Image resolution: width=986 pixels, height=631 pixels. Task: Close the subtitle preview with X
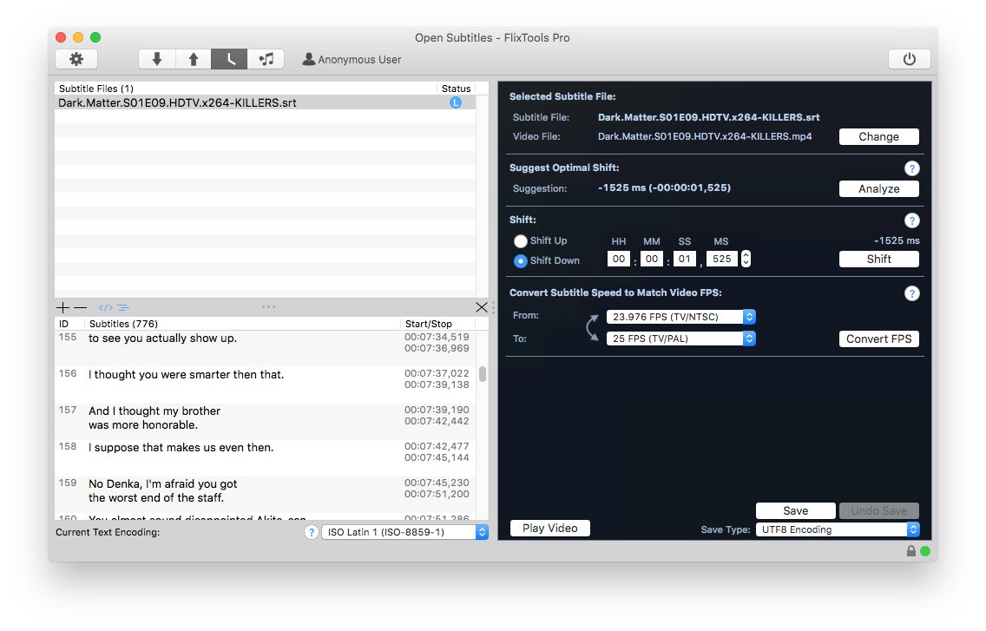[x=482, y=307]
